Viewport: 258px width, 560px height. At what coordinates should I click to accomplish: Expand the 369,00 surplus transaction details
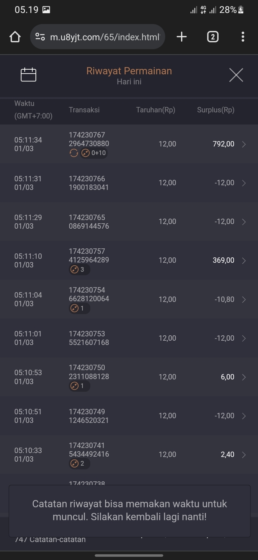[x=244, y=261]
